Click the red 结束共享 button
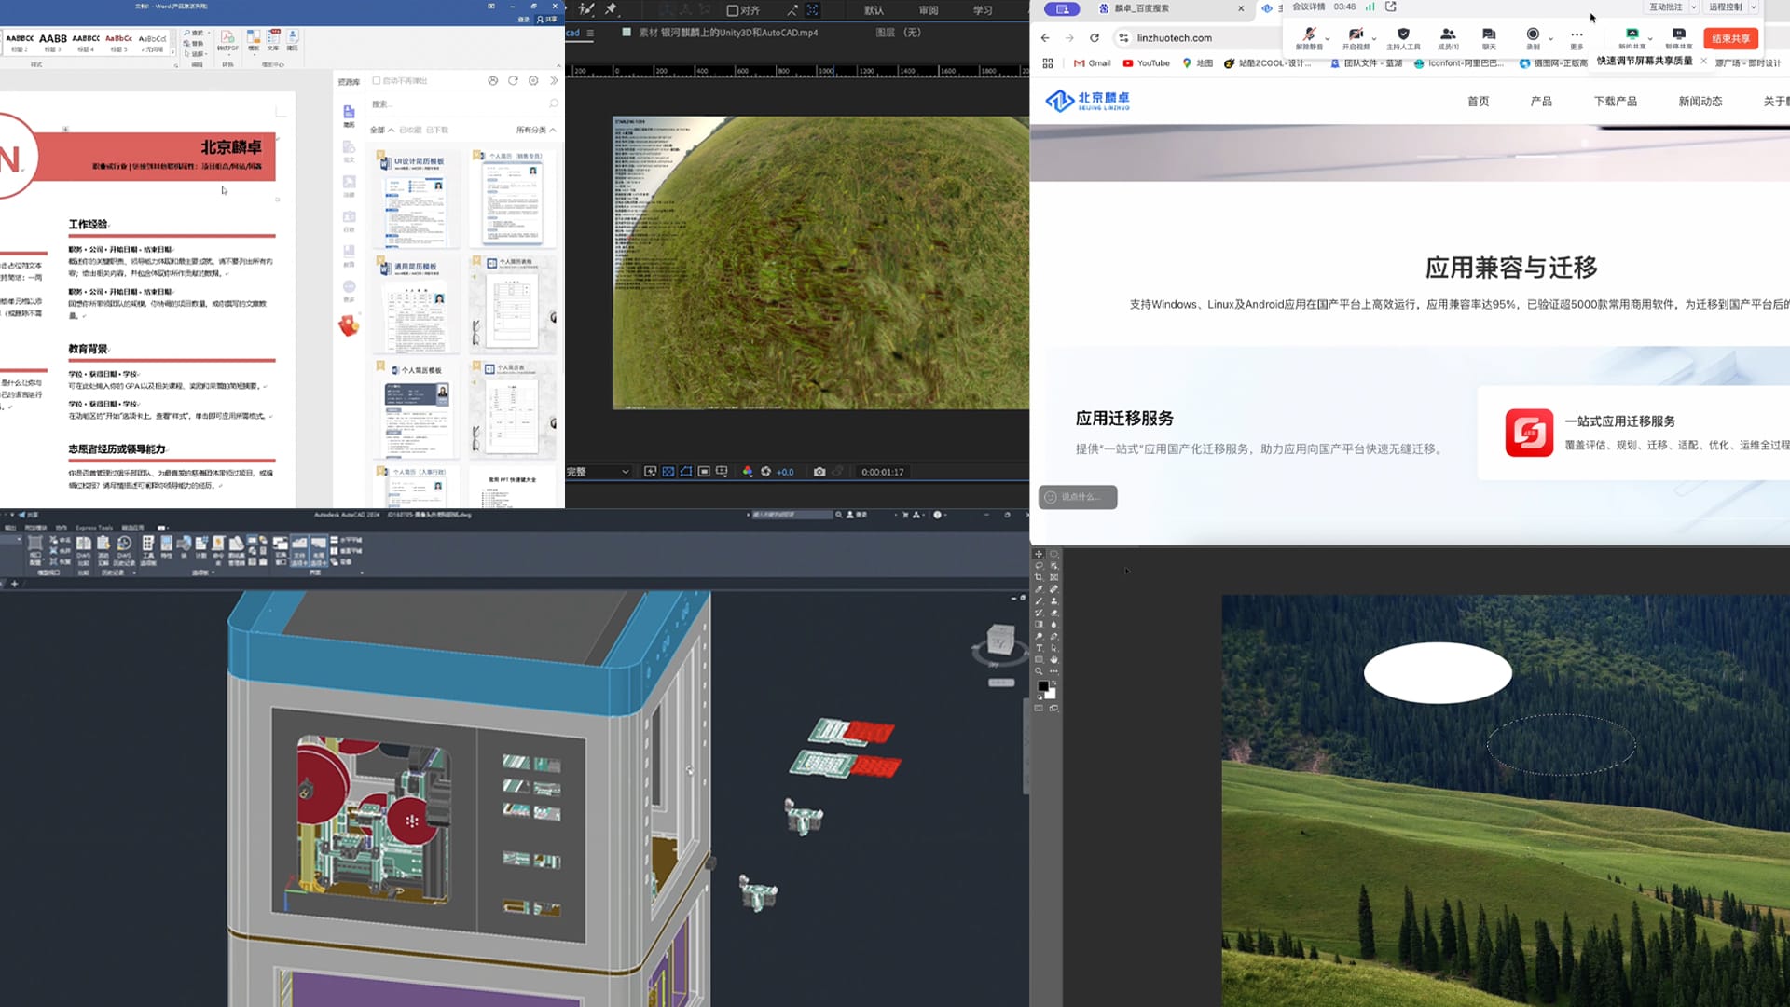1790x1007 pixels. click(1730, 38)
